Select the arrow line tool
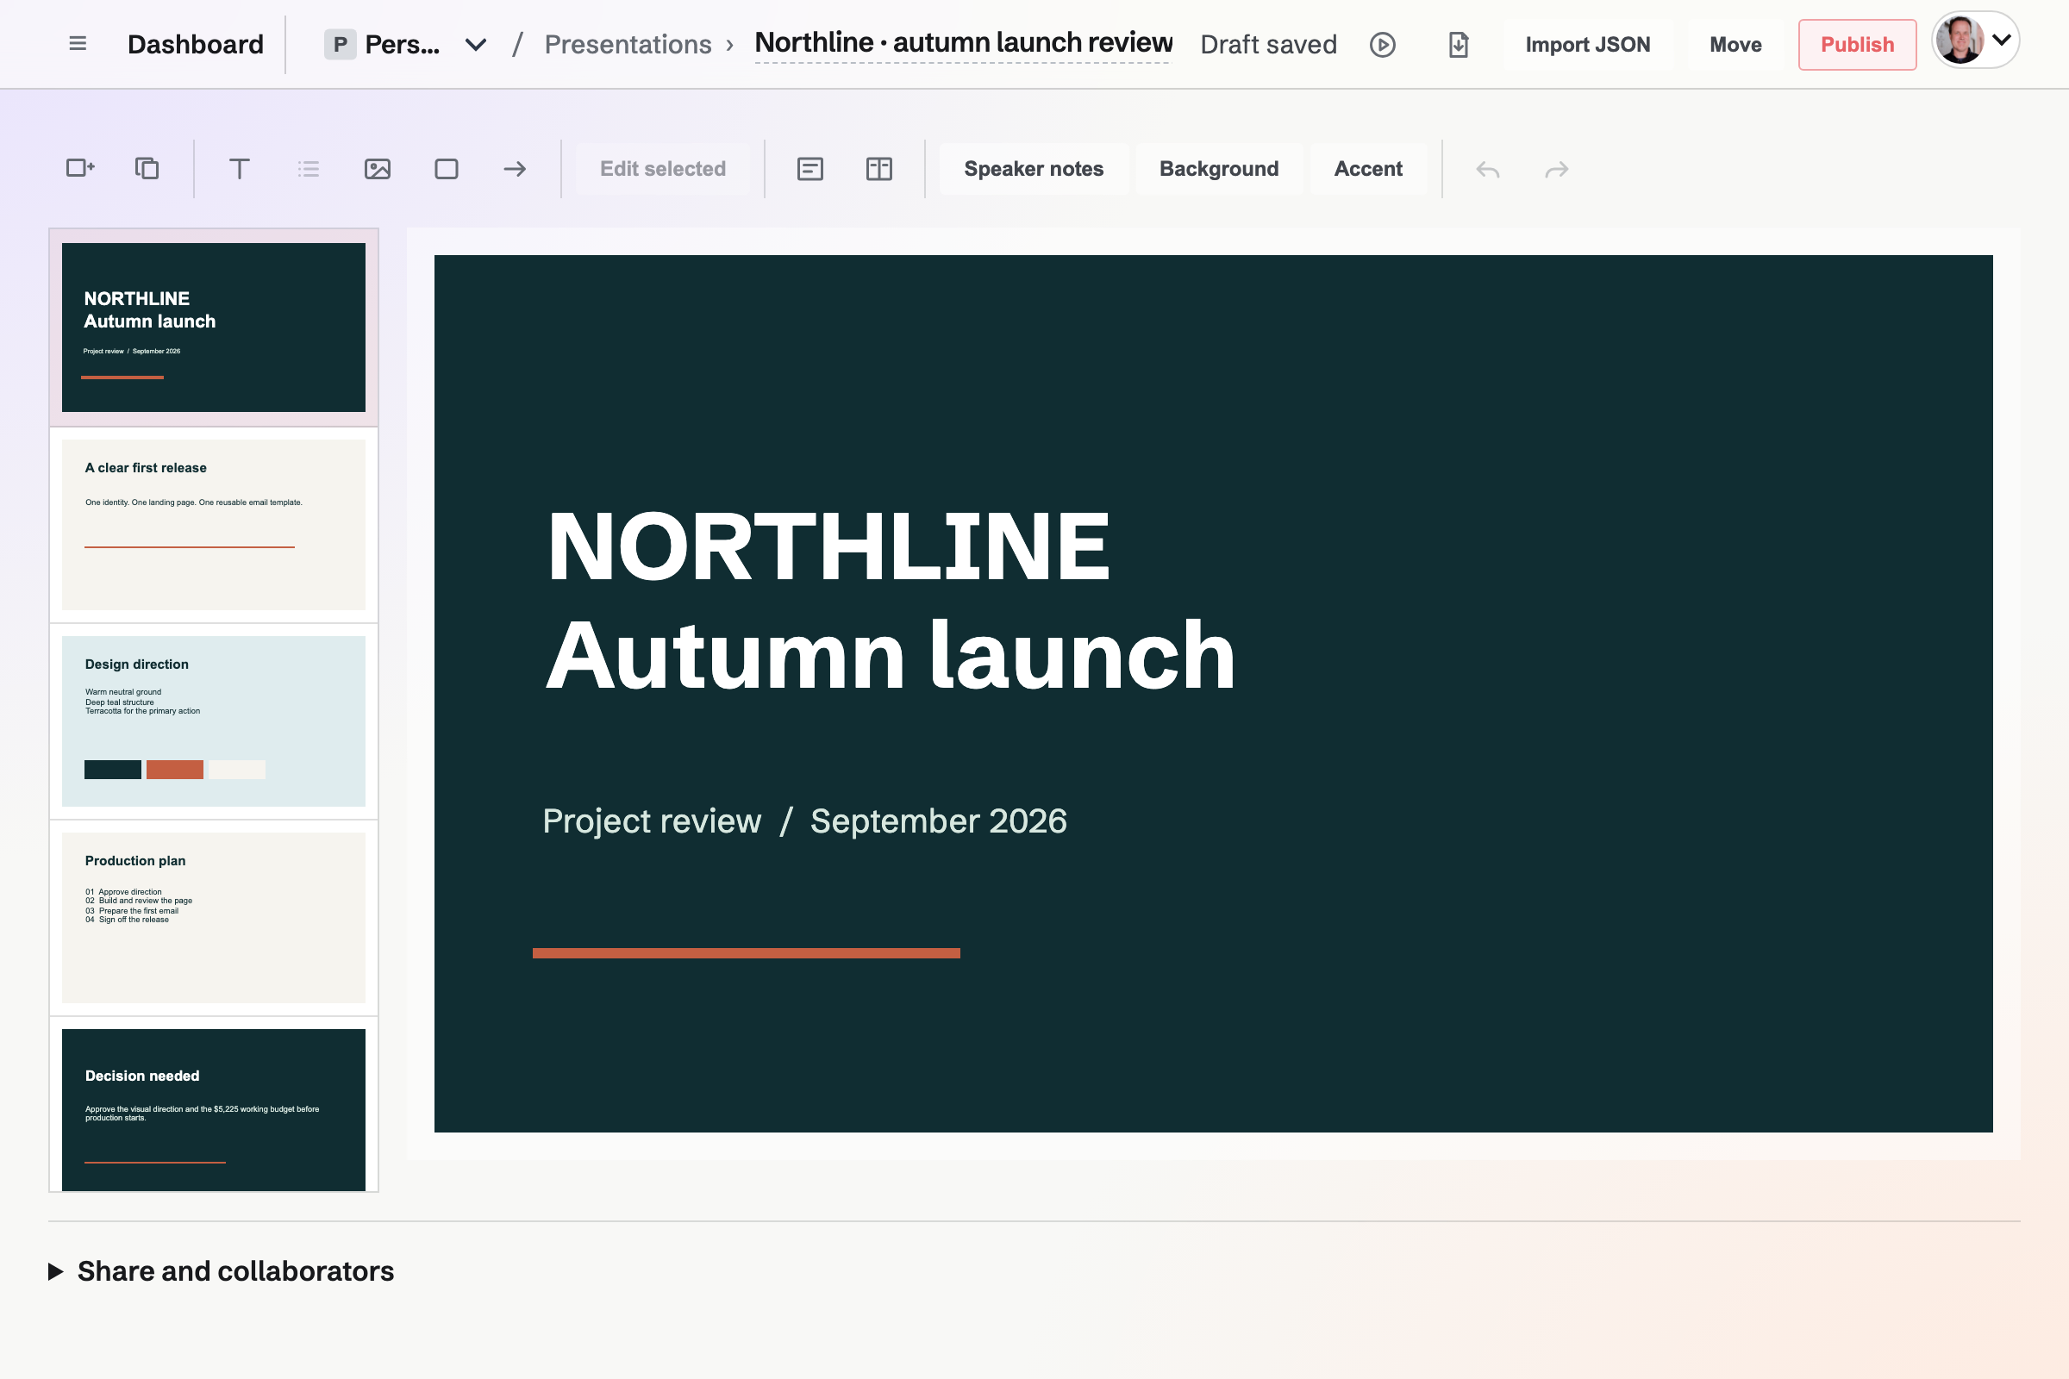The height and width of the screenshot is (1379, 2069). (x=515, y=168)
